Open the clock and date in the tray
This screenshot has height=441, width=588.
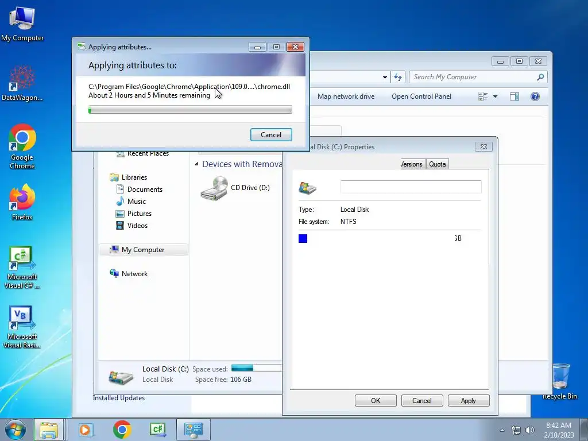click(559, 430)
